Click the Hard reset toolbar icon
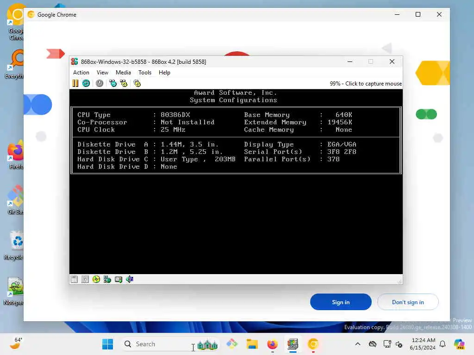Image resolution: width=474 pixels, height=355 pixels. (x=86, y=83)
